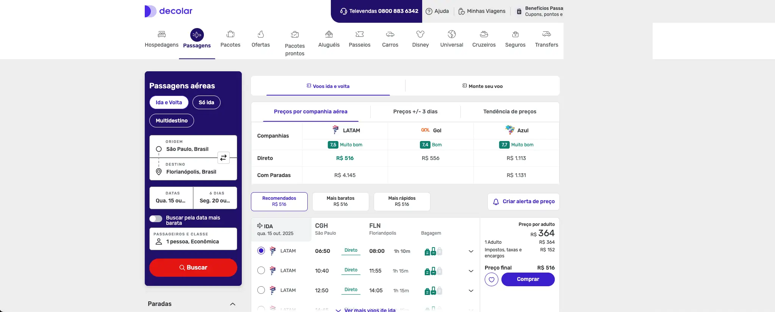Click the Comprar button
Image resolution: width=775 pixels, height=312 pixels.
click(x=528, y=279)
